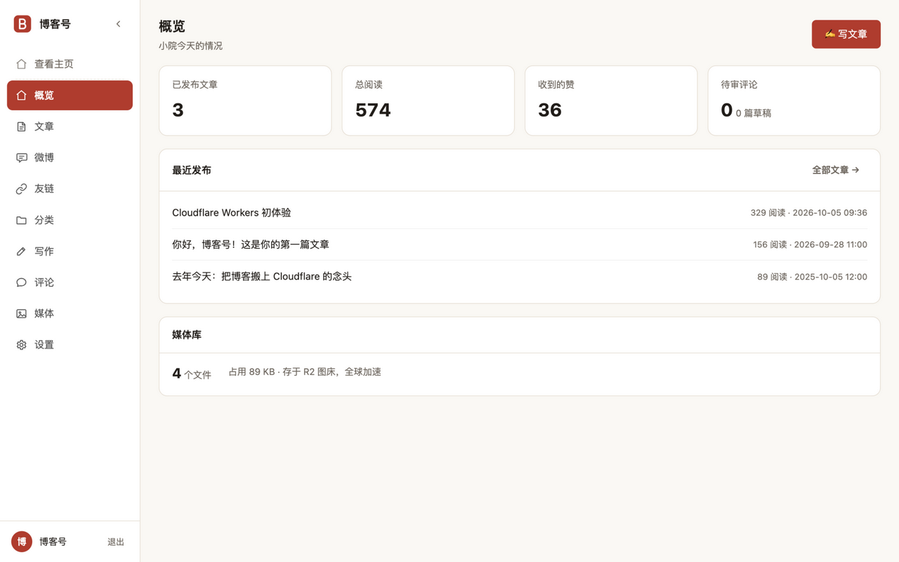
Task: Click the 小院今天的情况 subtitle
Action: coord(190,46)
